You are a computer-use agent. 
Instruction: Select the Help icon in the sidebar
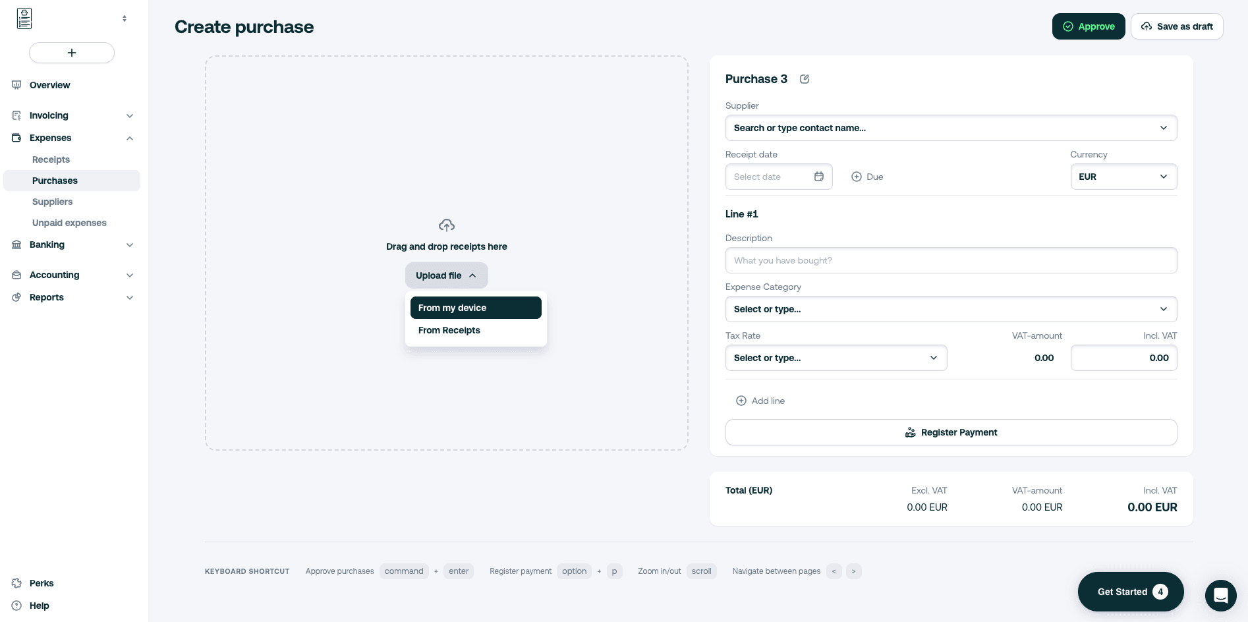click(x=16, y=606)
